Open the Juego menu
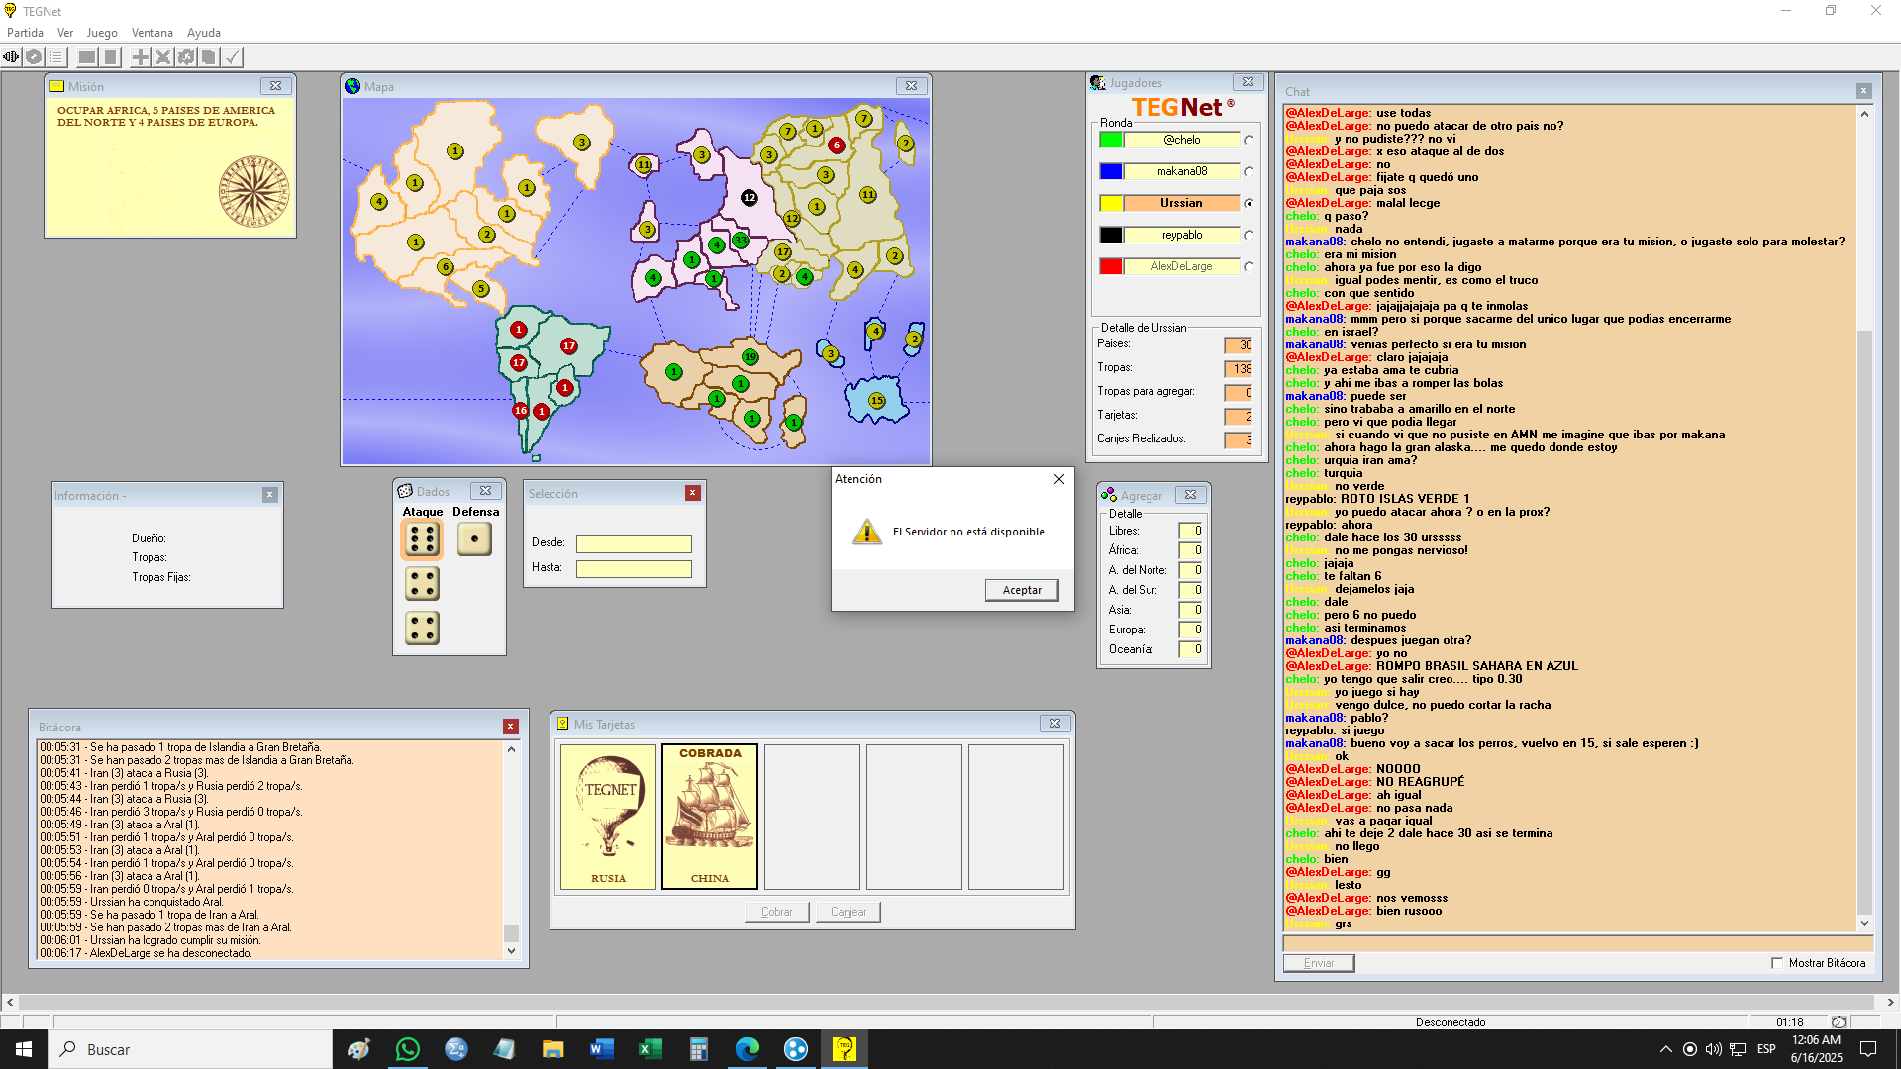 point(102,33)
